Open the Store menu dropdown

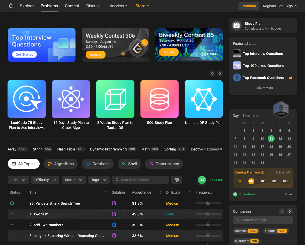(142, 6)
